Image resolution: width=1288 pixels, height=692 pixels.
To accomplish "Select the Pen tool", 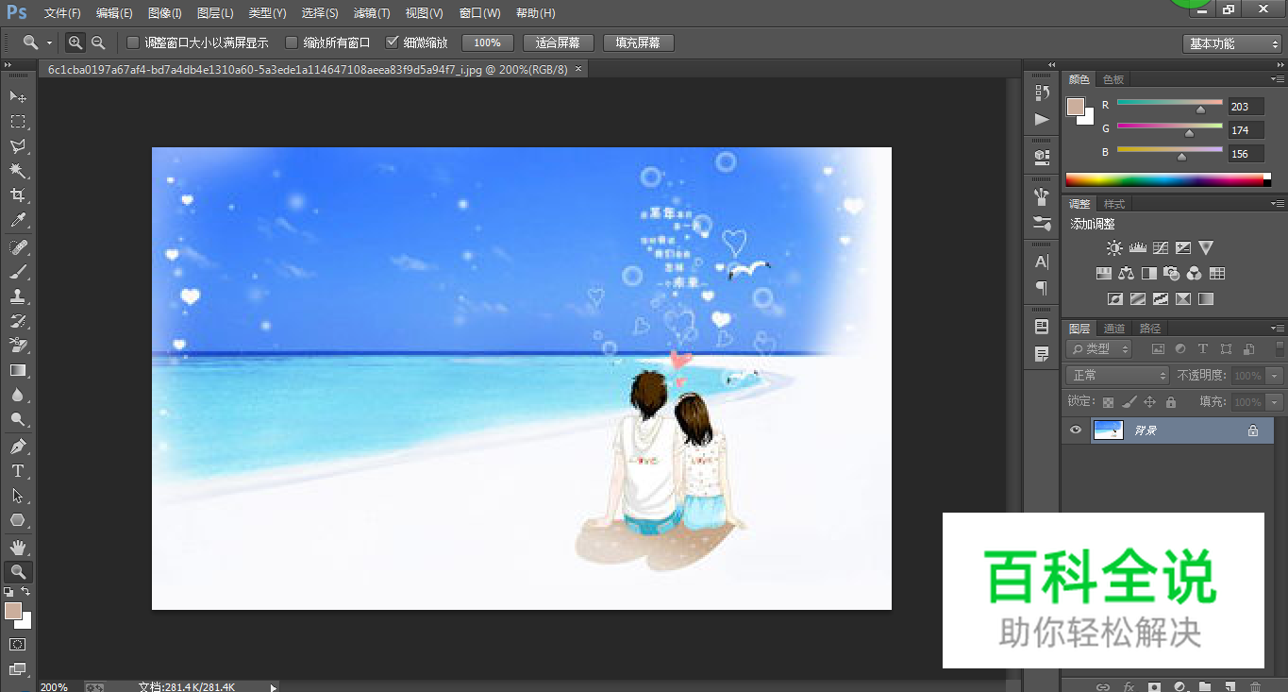I will (18, 446).
